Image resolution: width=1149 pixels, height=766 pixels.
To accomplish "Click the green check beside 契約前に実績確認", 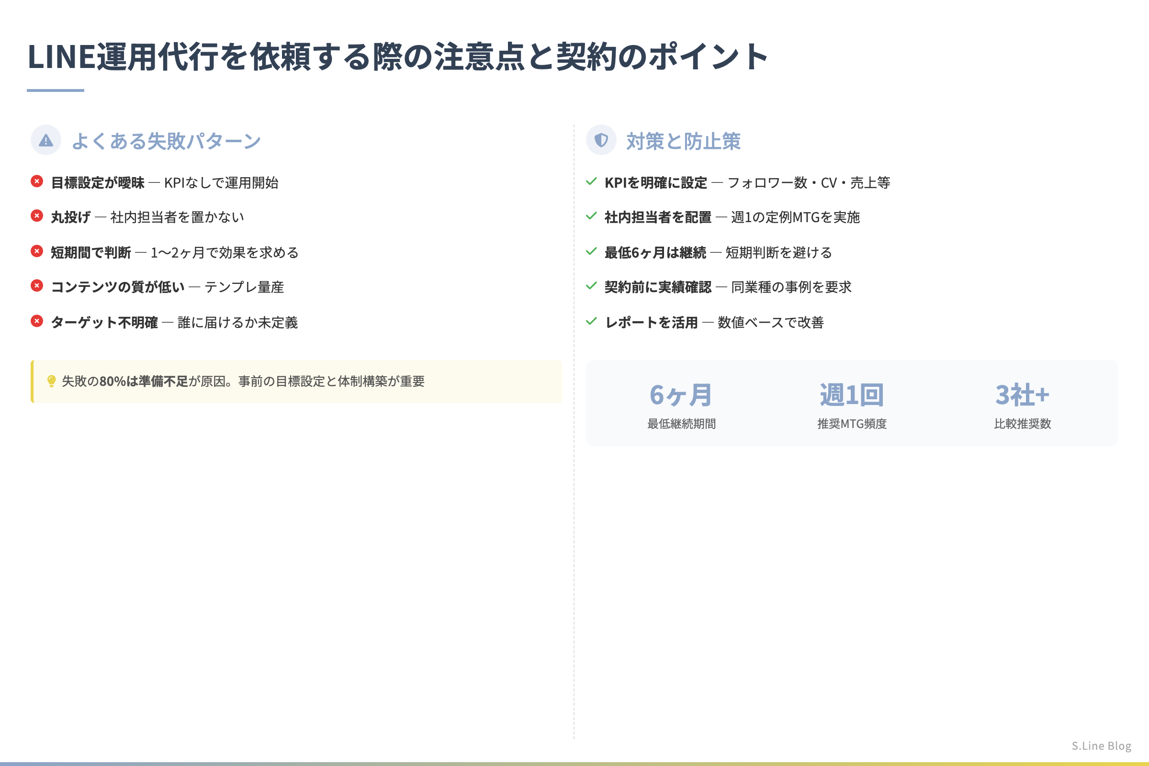I will coord(591,285).
